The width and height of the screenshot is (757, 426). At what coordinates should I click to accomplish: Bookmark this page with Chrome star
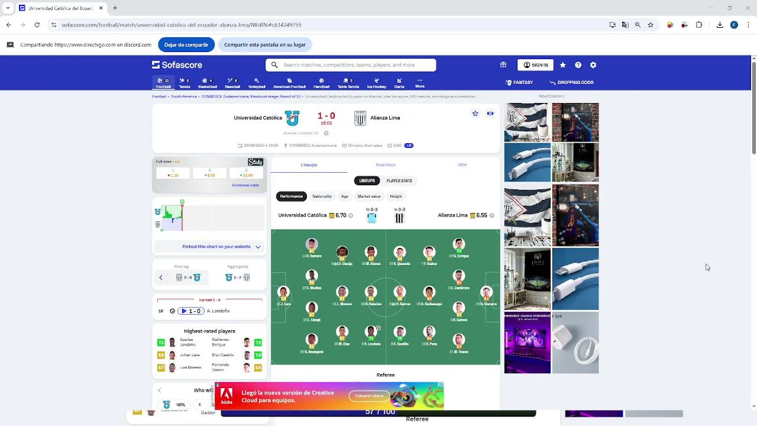coord(651,25)
